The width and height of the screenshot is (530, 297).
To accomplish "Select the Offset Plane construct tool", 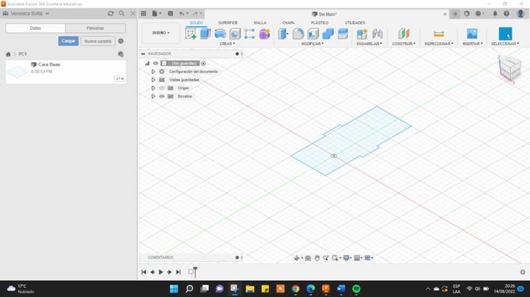I will 404,34.
